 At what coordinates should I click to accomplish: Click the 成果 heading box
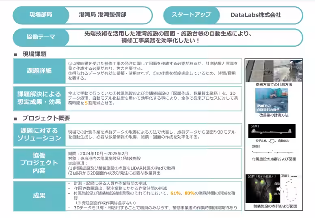tap(39, 195)
